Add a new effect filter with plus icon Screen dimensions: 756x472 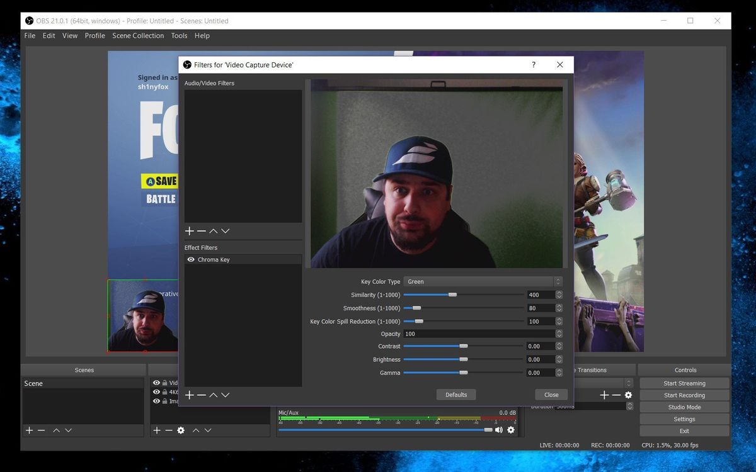click(190, 395)
